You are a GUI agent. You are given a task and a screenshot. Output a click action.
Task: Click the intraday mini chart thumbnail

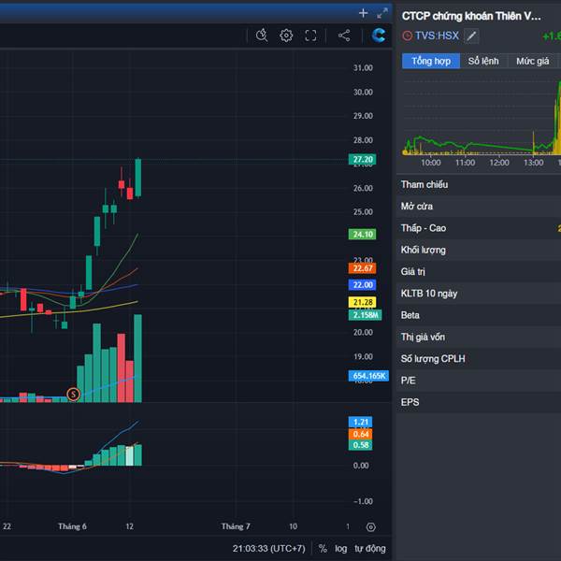482,118
